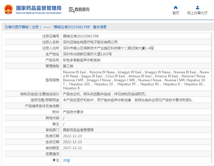The image size is (214, 166).
Task: Select the 生产地址 label
Action: coord(52,54)
